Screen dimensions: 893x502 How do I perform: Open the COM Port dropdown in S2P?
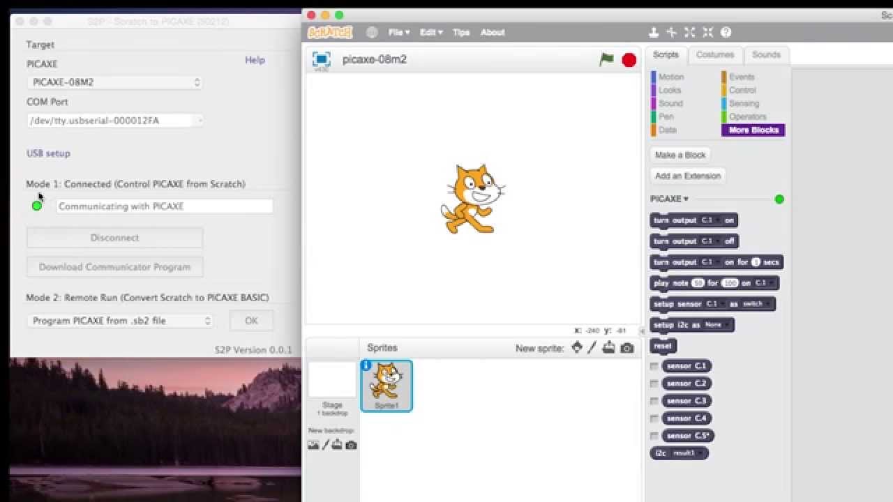[x=115, y=121]
